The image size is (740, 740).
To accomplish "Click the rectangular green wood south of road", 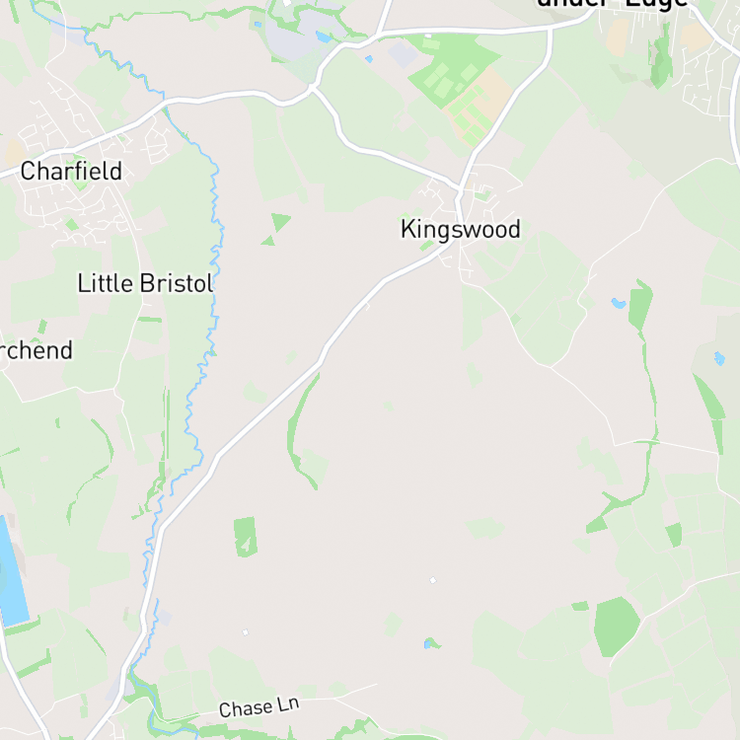I will coord(246,537).
